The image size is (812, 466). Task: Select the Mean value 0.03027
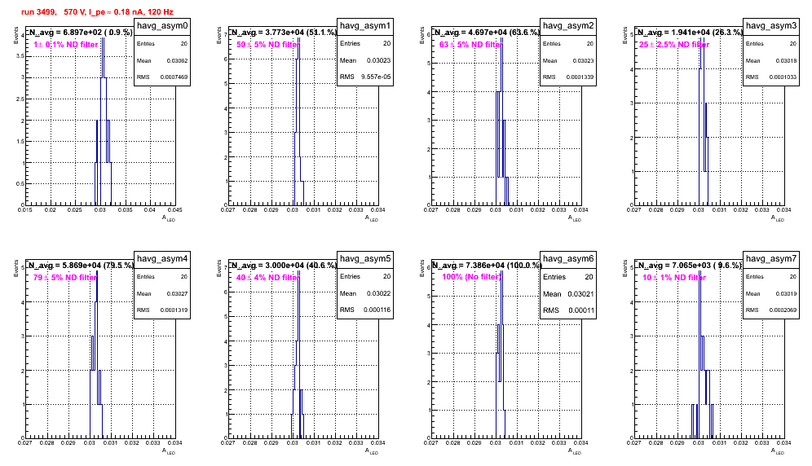pos(177,294)
